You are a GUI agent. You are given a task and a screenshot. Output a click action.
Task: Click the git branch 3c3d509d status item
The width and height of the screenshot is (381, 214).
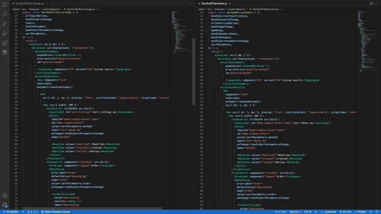click(x=11, y=212)
